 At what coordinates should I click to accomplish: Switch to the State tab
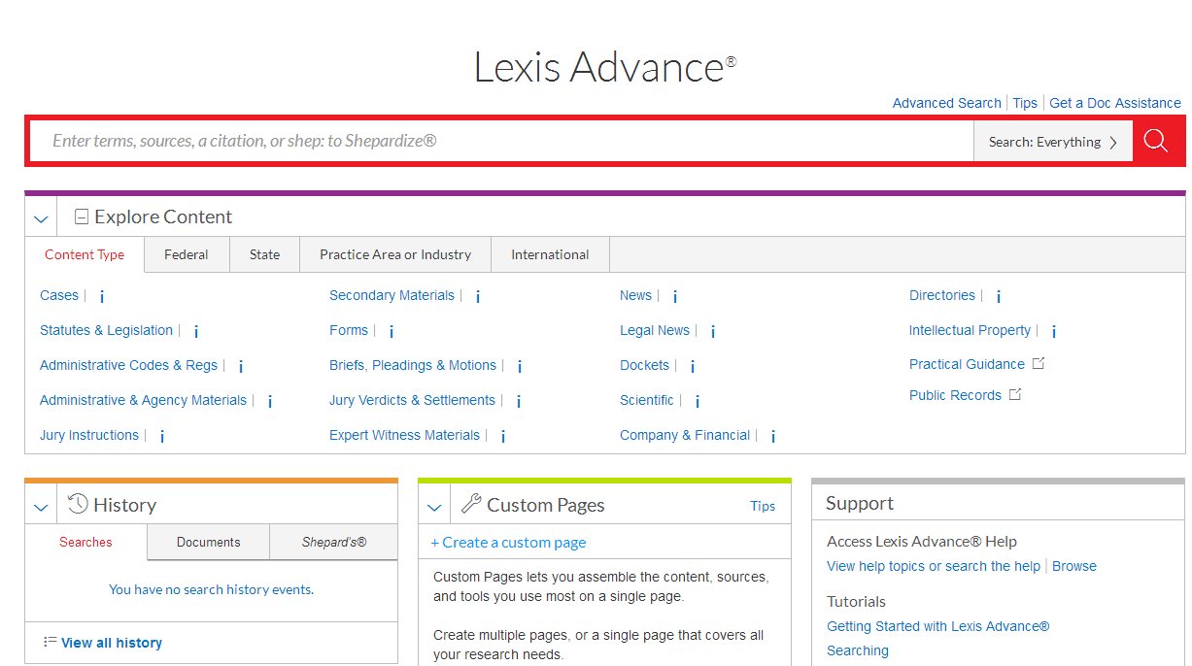point(264,254)
